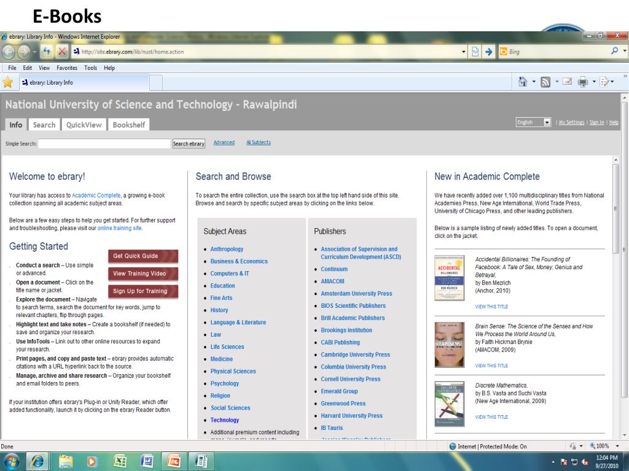Click the volume icon in system tray
Viewport: 629px width, 471px height.
[x=585, y=462]
